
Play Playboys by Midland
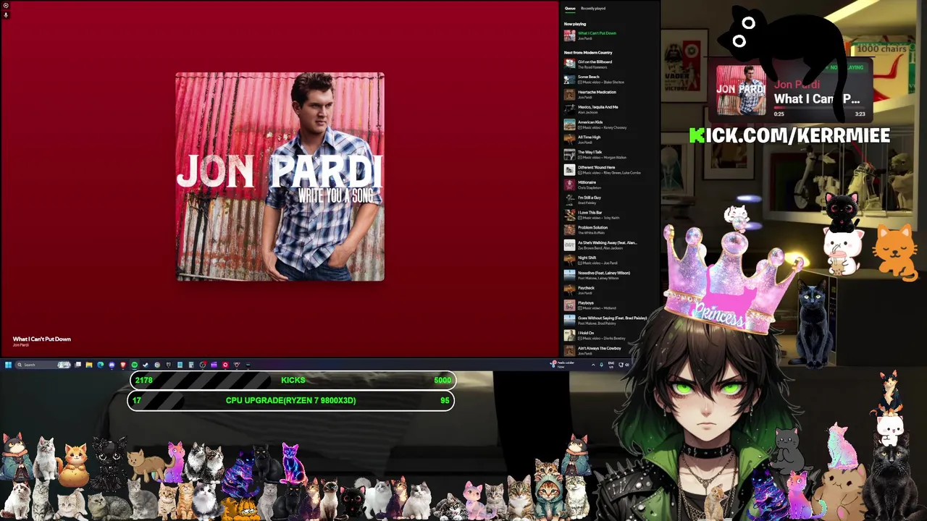click(x=608, y=305)
